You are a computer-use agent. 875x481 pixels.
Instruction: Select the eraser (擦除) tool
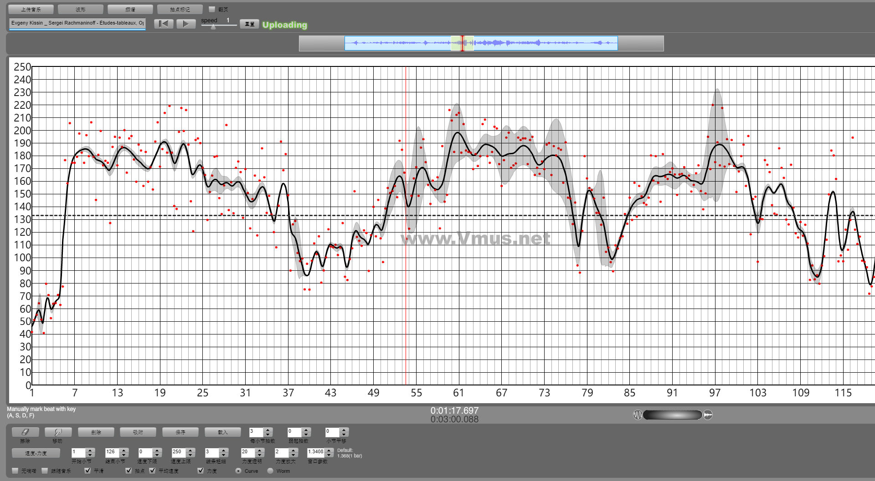[25, 432]
